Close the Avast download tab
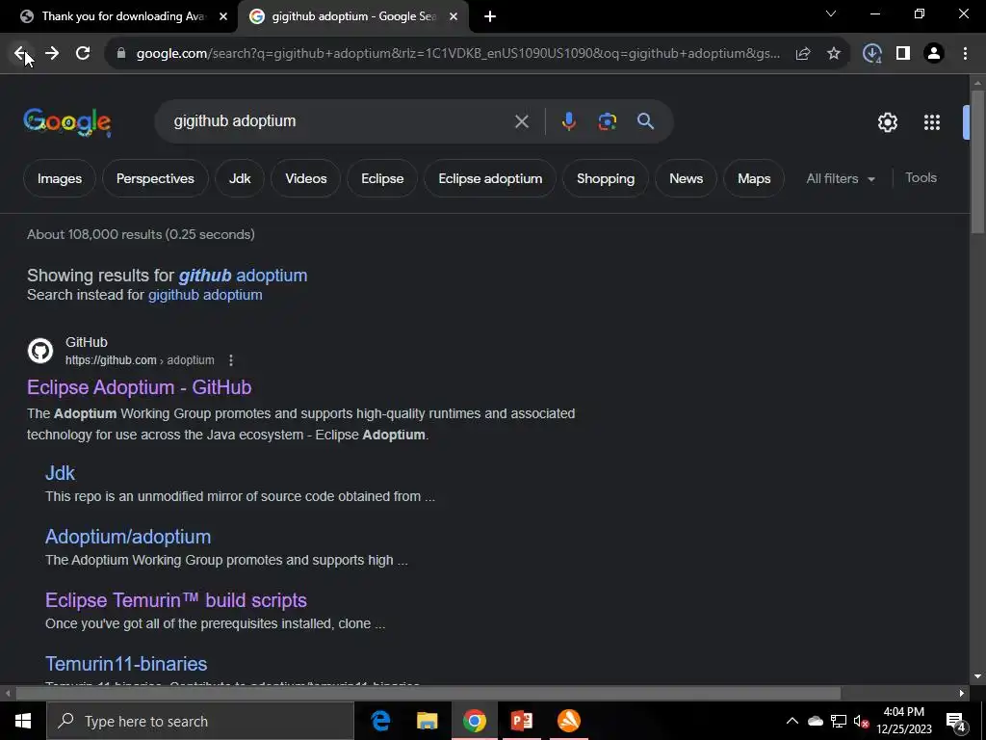This screenshot has width=986, height=740. pyautogui.click(x=223, y=16)
